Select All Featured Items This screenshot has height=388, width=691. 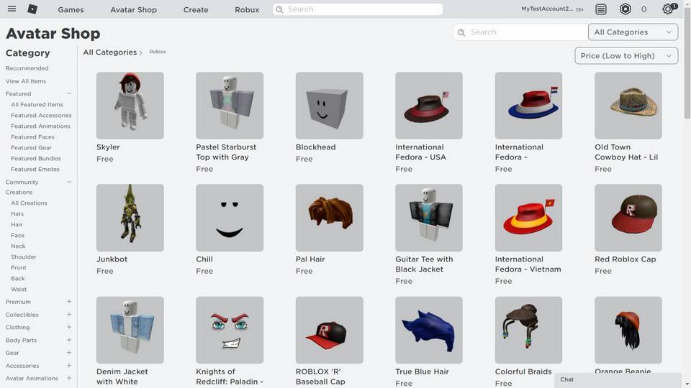[x=37, y=104]
